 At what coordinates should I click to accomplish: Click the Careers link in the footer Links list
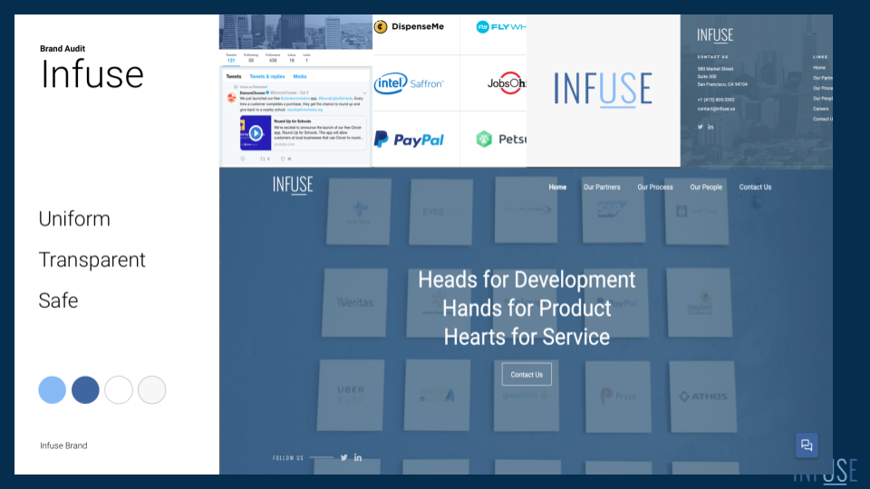[821, 109]
